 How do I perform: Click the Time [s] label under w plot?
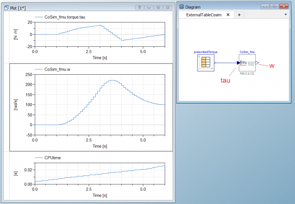click(100, 146)
